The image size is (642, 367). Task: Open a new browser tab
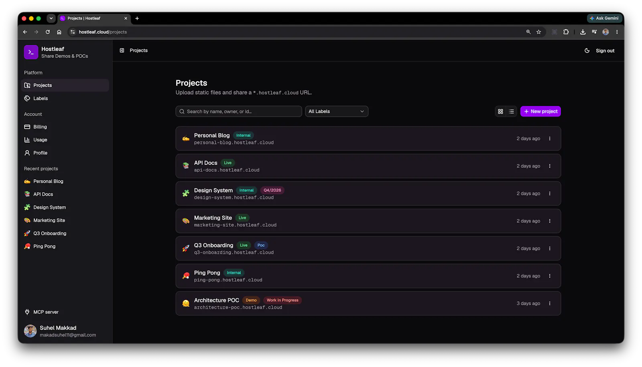[x=137, y=18]
